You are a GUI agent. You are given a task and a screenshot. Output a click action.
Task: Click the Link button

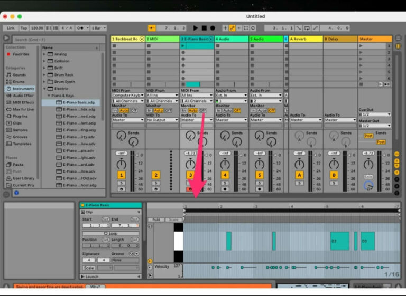point(11,28)
